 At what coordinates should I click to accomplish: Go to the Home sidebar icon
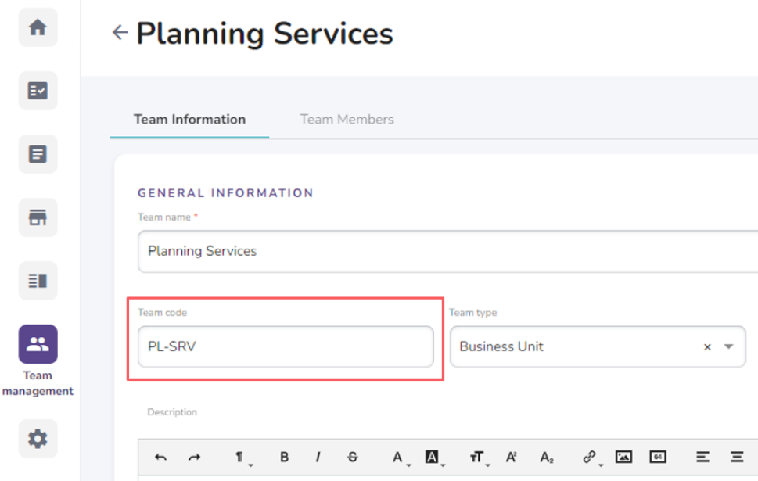[38, 27]
